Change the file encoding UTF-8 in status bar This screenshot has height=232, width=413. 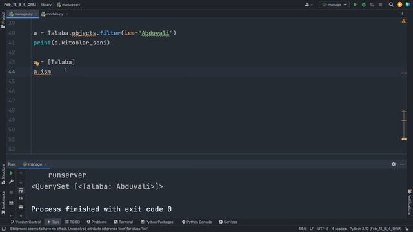(323, 229)
